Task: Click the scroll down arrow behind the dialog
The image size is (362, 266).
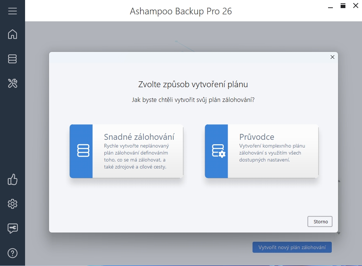Action: tap(339, 233)
